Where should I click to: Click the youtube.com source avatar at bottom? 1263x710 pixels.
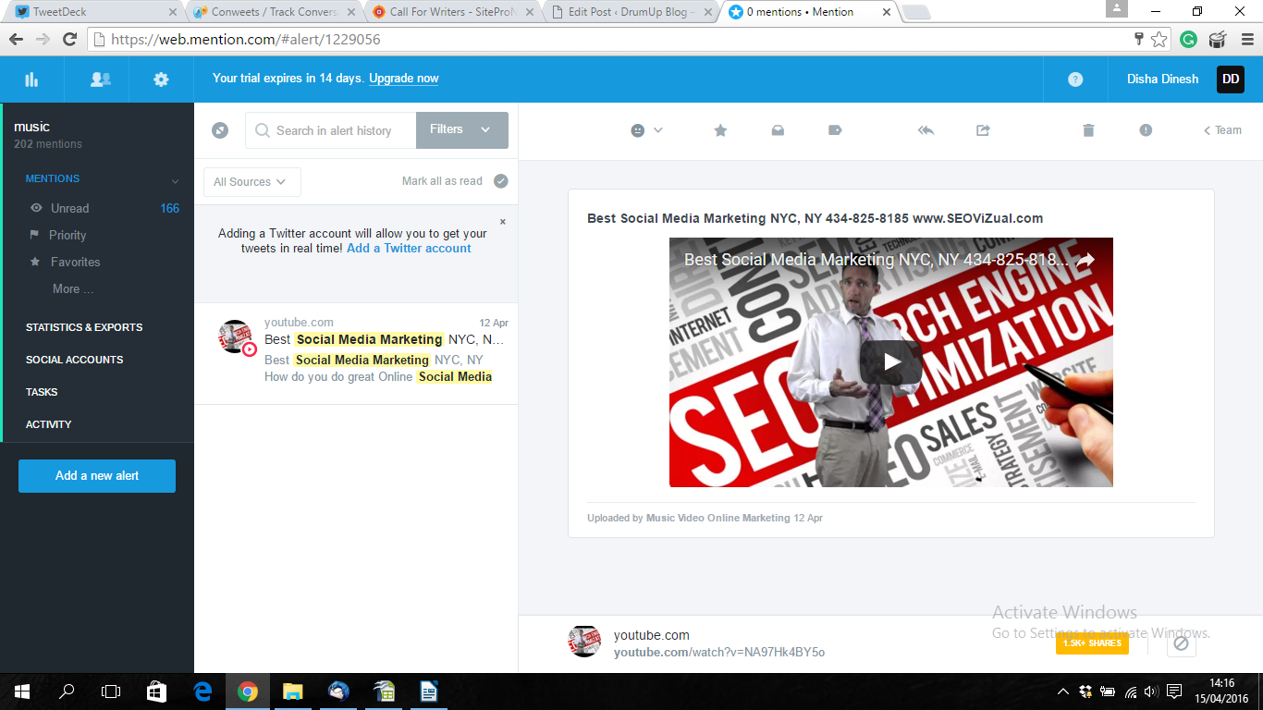coord(584,642)
